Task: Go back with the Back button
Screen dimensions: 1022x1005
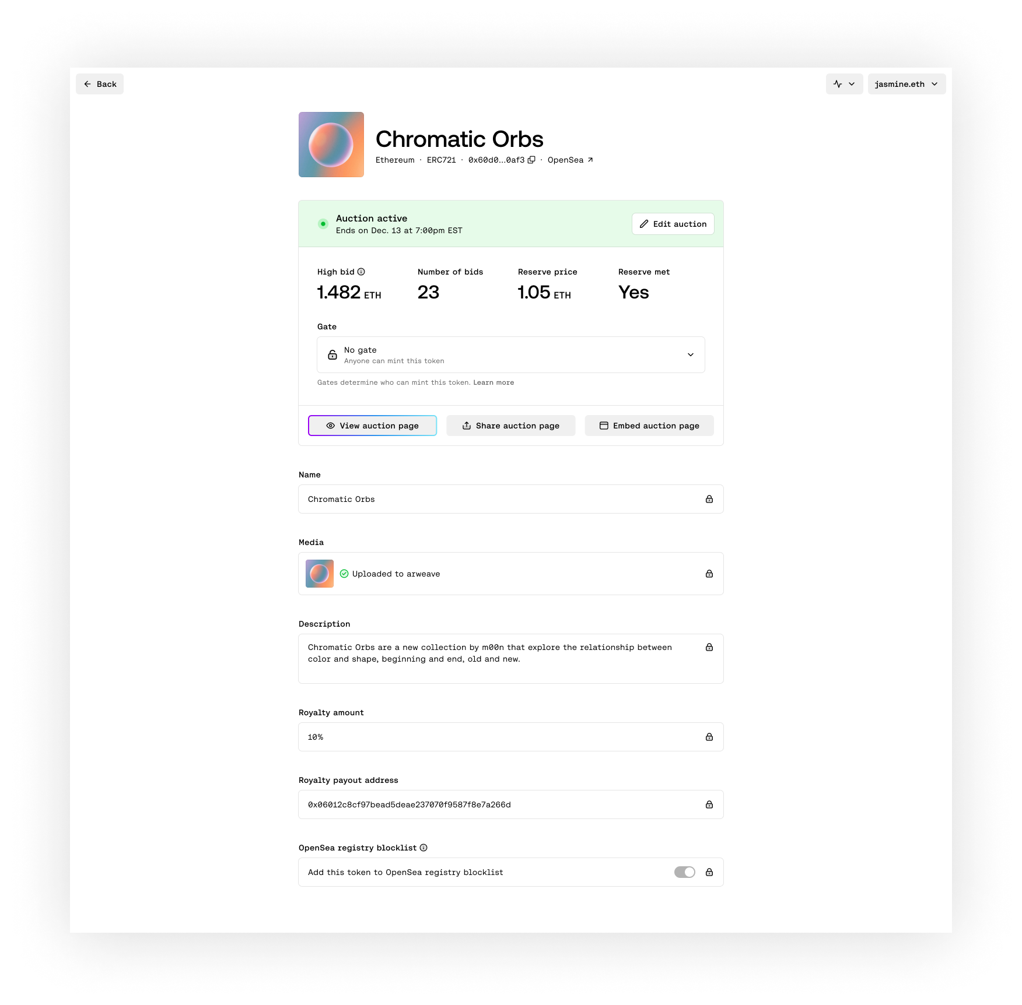Action: 100,84
